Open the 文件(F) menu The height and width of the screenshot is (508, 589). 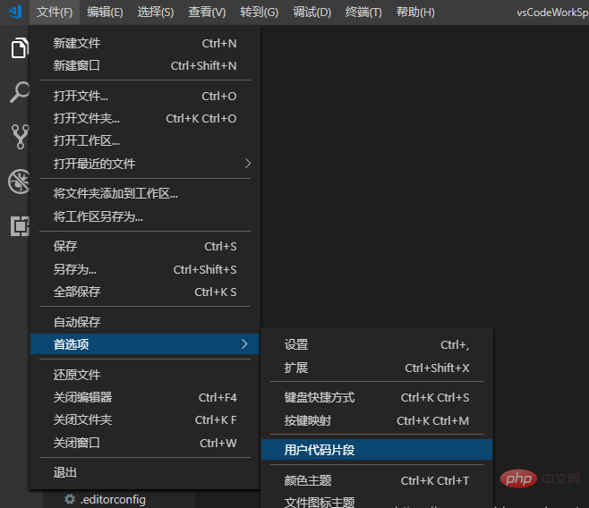tap(55, 13)
